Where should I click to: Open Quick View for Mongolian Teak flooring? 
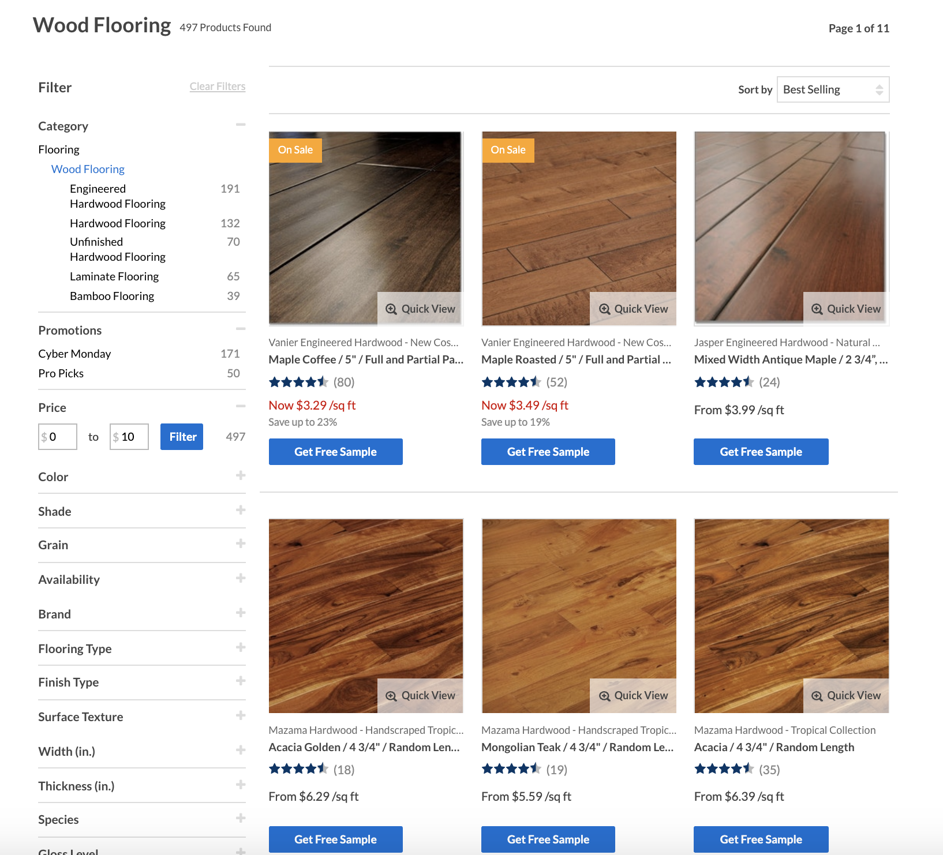pyautogui.click(x=633, y=695)
